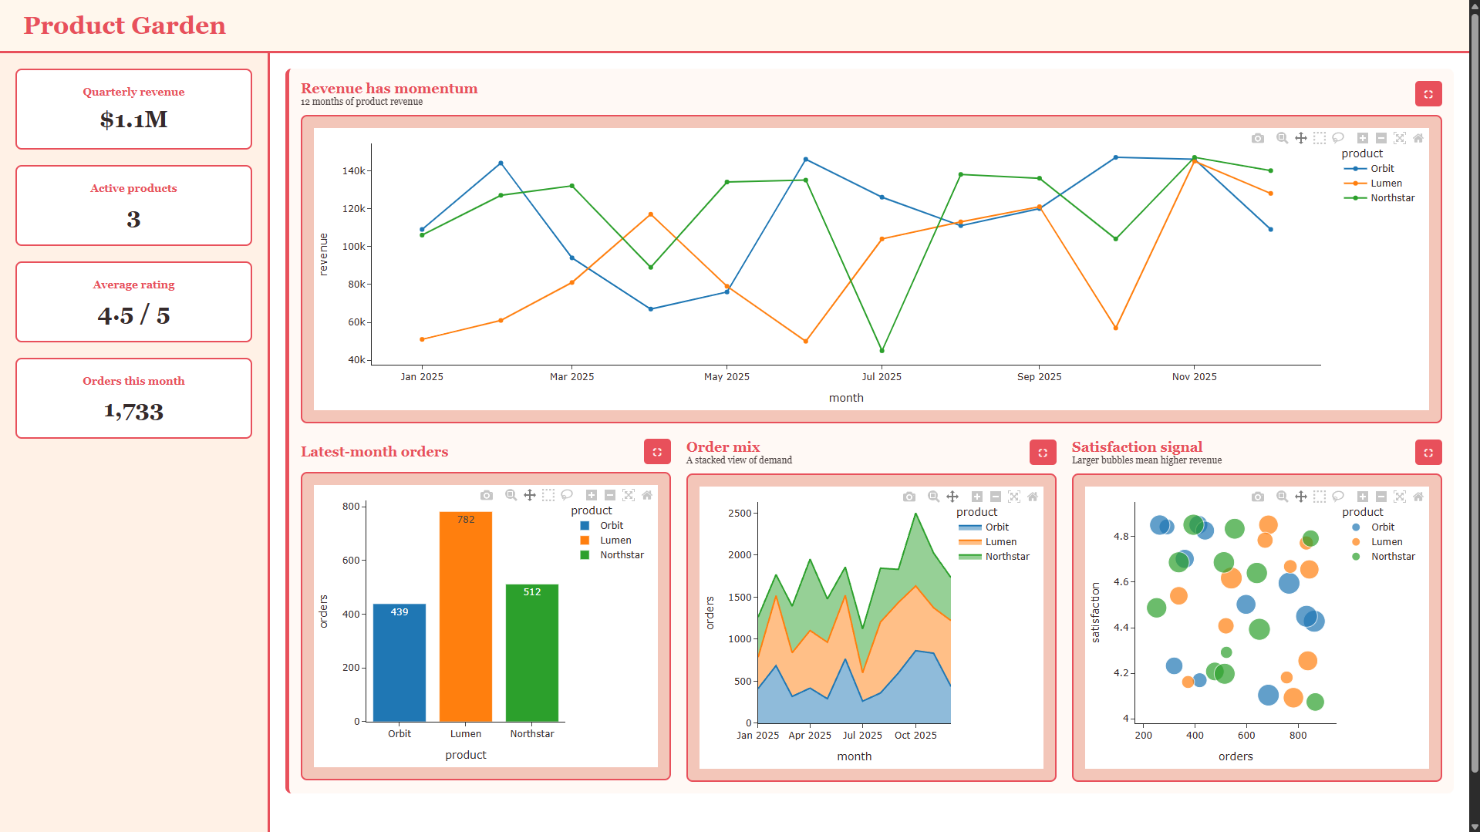Click the green Northstar bar labeled 512
Viewport: 1480px width, 832px height.
(x=532, y=653)
